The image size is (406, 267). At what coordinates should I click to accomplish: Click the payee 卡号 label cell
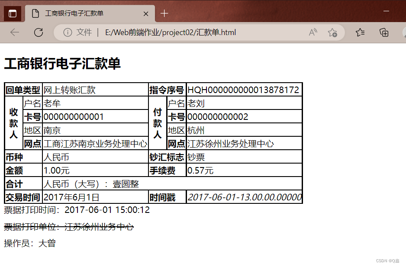coord(32,117)
